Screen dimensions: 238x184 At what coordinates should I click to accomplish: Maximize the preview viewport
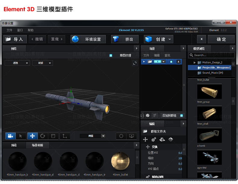[x=135, y=63]
